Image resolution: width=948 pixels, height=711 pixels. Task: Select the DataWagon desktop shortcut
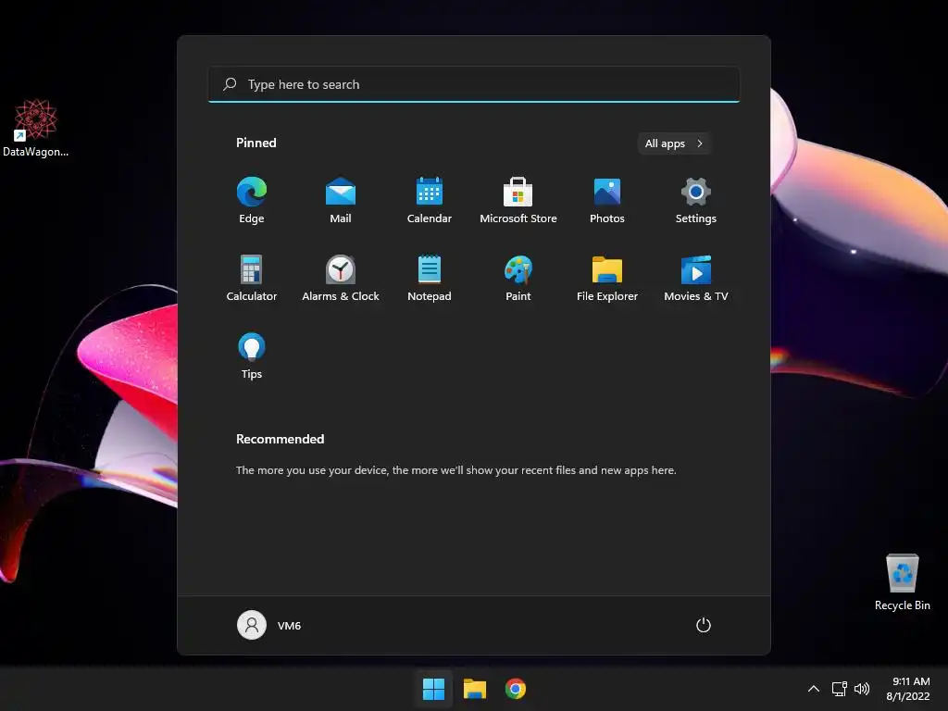36,128
